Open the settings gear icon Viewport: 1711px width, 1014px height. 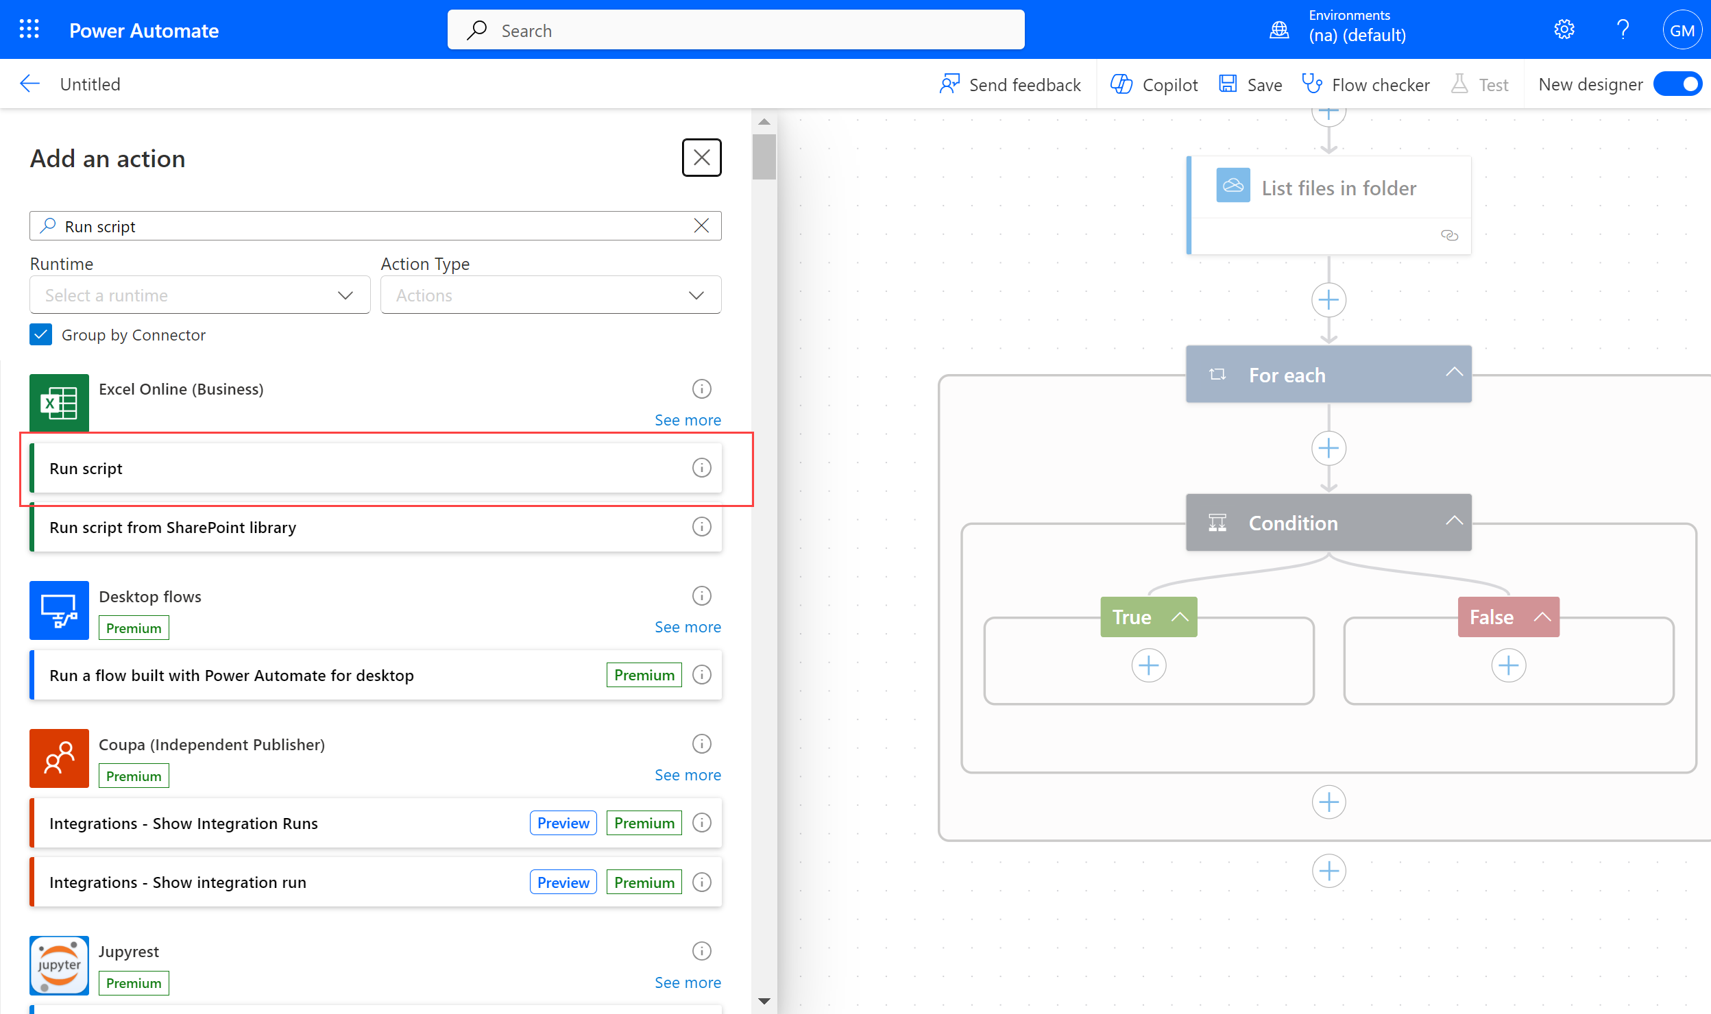[1564, 29]
